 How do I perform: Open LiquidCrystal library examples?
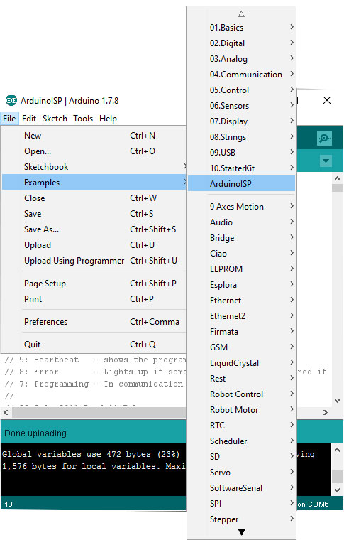[x=242, y=363]
